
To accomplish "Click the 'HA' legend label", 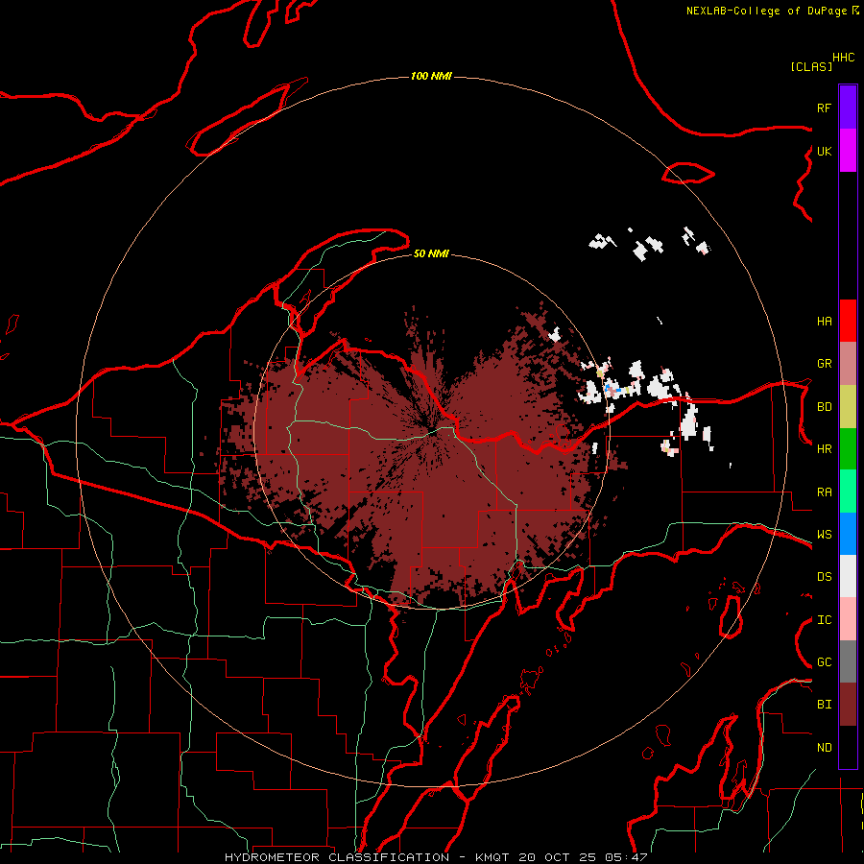I will coord(824,321).
